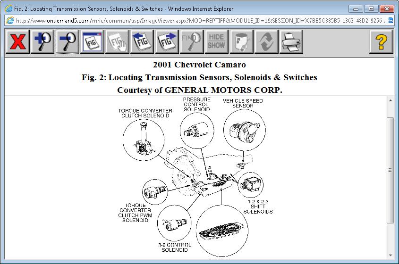
Task: Maximize the Internet Explorer window
Action: (x=371, y=8)
